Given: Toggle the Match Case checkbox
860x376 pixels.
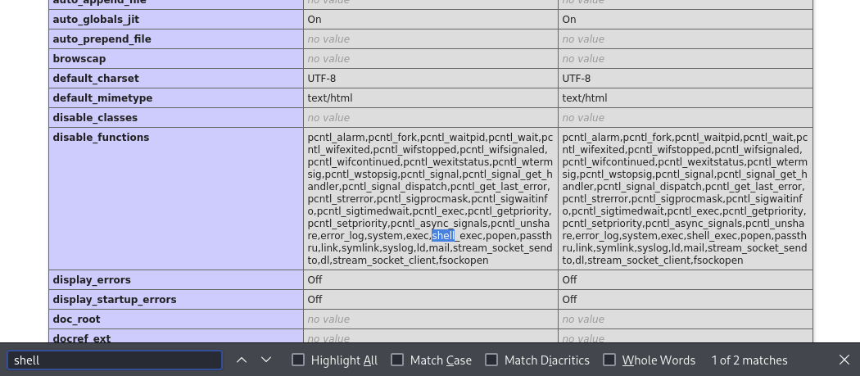Looking at the screenshot, I should coord(397,360).
